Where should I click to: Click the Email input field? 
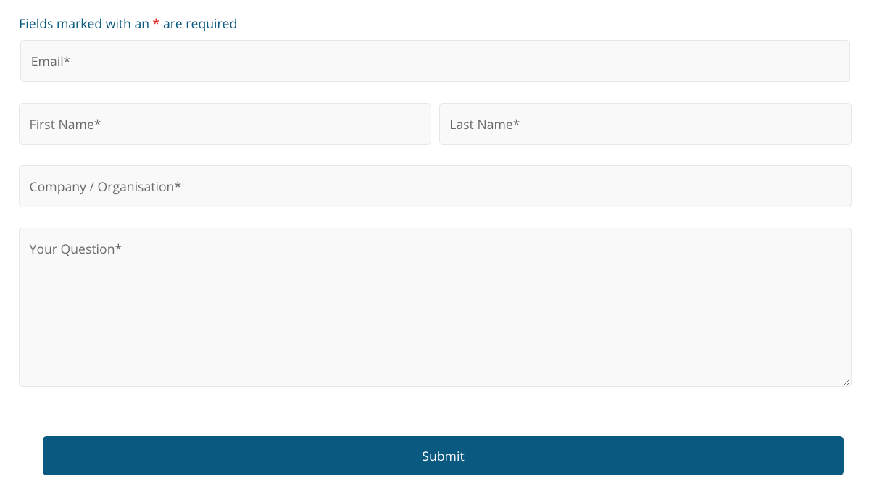(435, 61)
